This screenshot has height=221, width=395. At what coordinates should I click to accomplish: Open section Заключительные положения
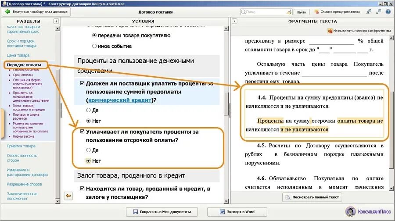tap(22, 196)
